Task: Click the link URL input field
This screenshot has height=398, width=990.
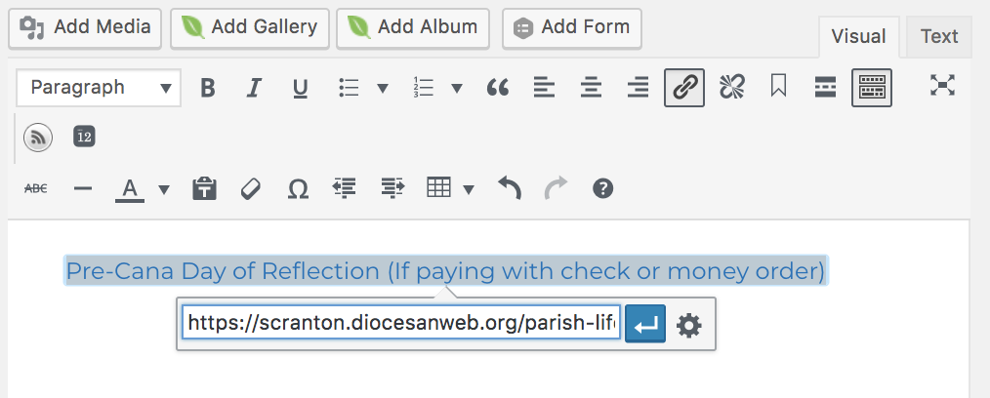Action: coord(401,323)
